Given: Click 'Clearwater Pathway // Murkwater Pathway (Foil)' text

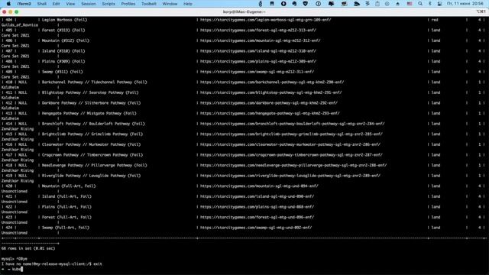Looking at the screenshot, I should (x=91, y=144).
